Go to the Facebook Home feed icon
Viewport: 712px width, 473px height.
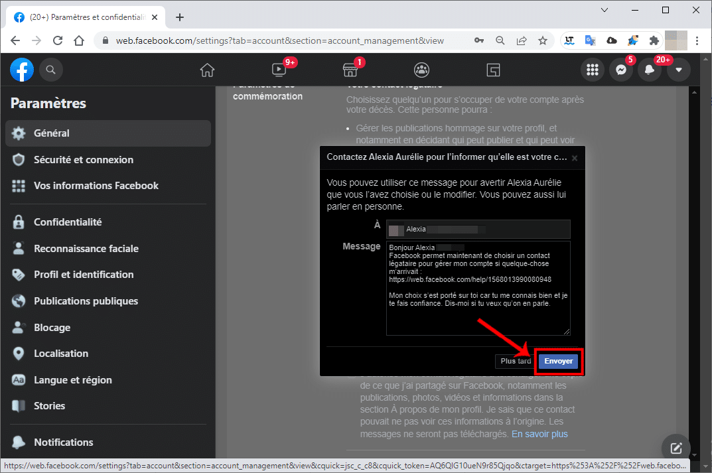[x=207, y=70]
